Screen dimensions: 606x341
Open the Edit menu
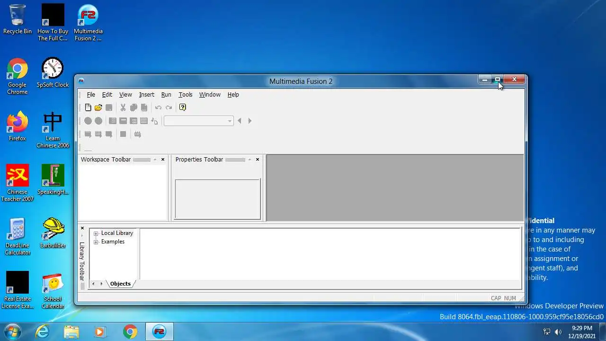tap(107, 95)
